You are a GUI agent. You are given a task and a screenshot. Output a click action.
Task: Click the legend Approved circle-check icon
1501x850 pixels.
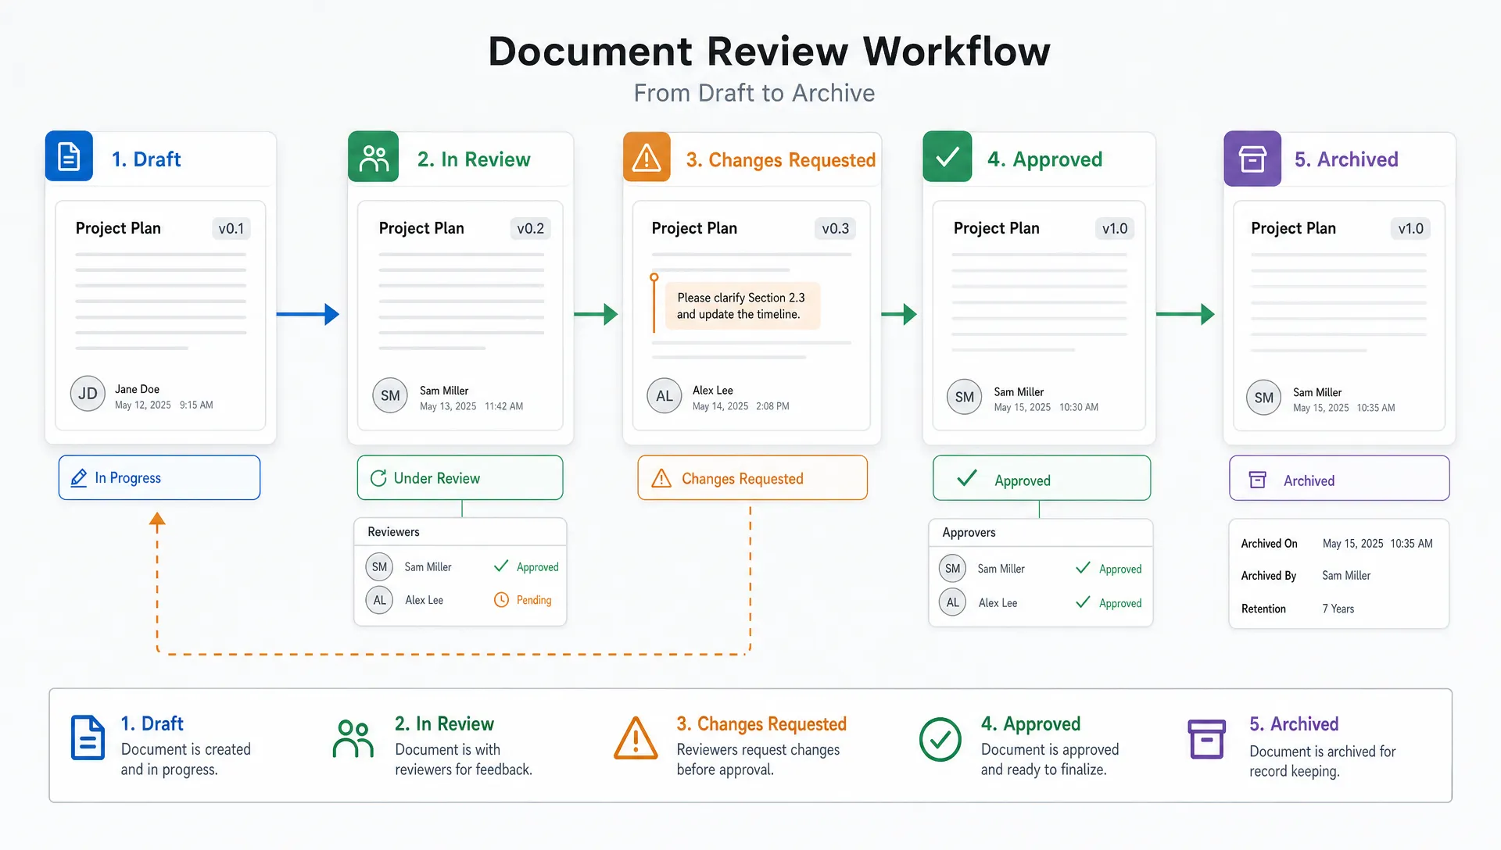coord(940,739)
